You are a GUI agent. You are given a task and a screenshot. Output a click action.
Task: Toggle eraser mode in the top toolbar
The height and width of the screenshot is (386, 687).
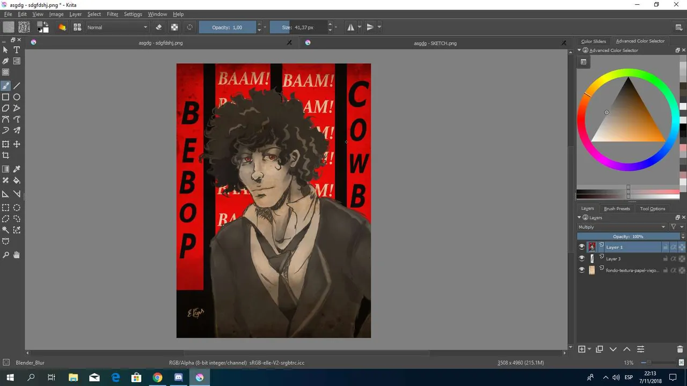coord(159,27)
